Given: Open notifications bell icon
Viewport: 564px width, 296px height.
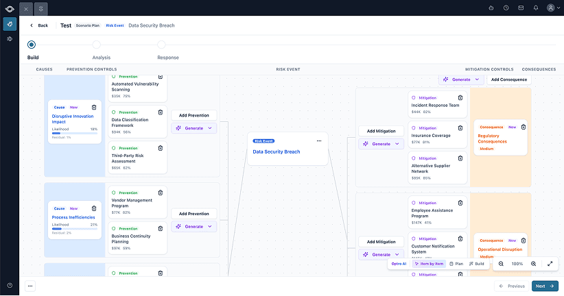Looking at the screenshot, I should pyautogui.click(x=536, y=8).
